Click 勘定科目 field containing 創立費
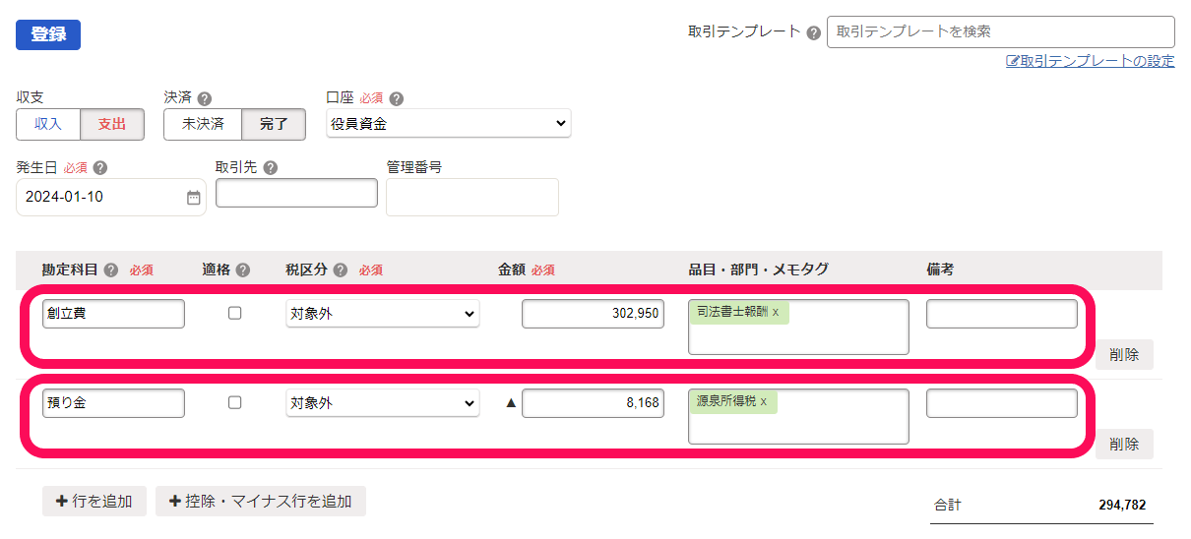1191x539 pixels. 114,314
